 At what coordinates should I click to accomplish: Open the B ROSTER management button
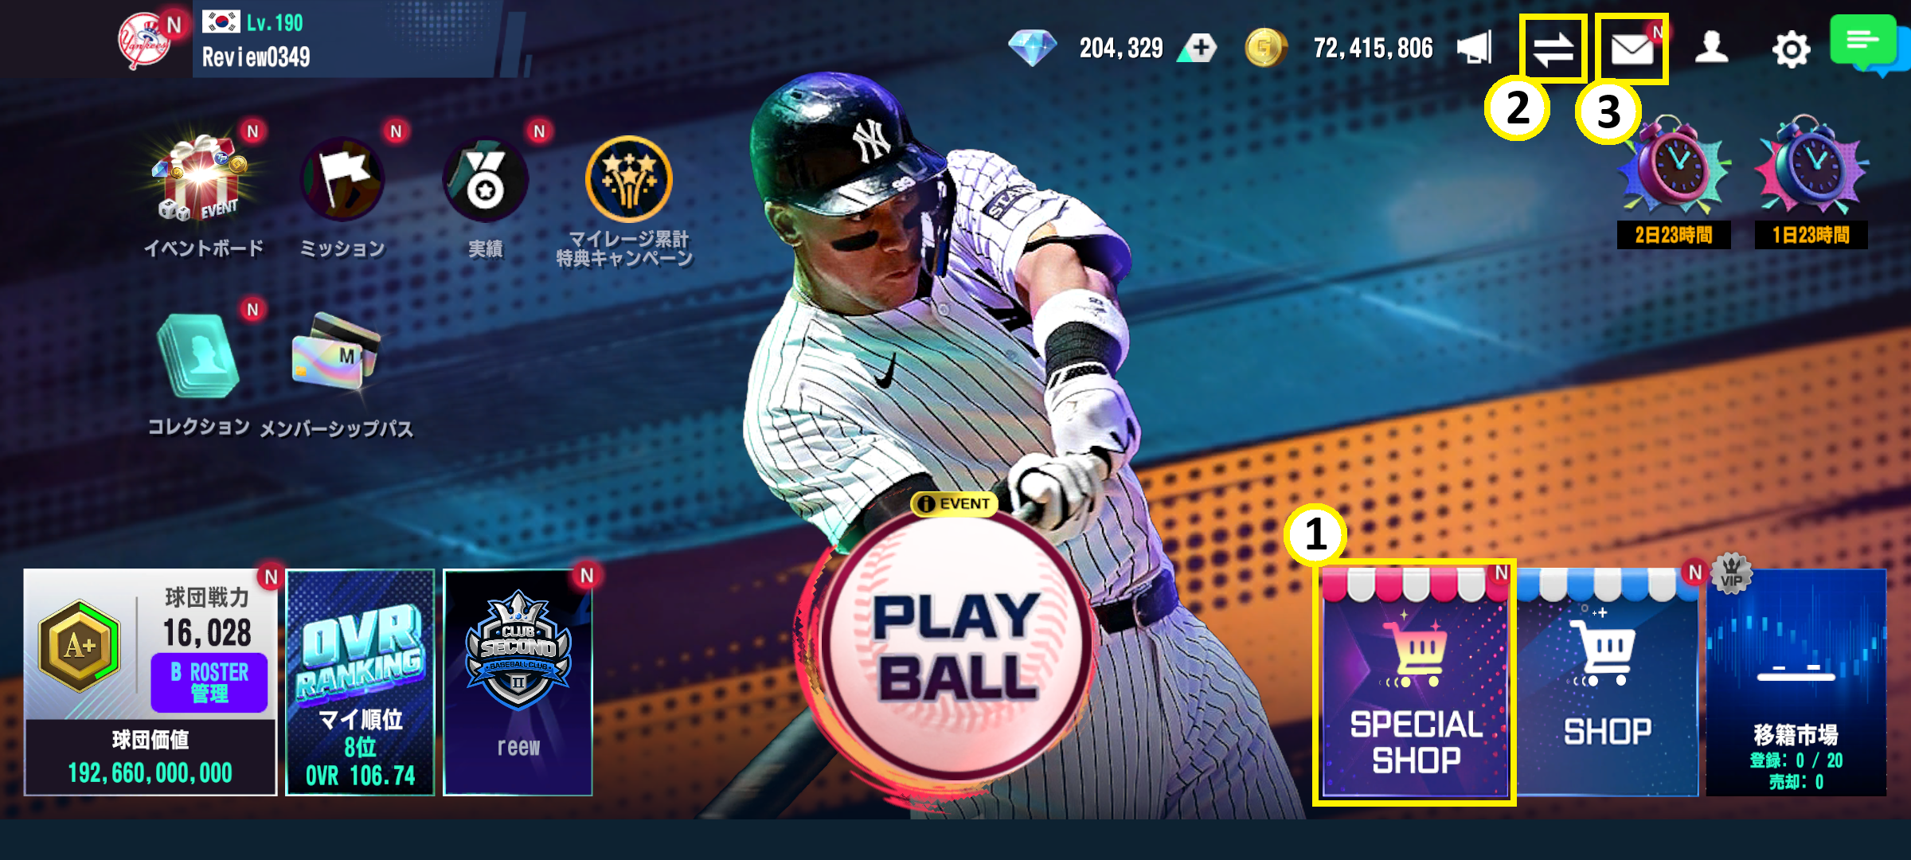209,682
